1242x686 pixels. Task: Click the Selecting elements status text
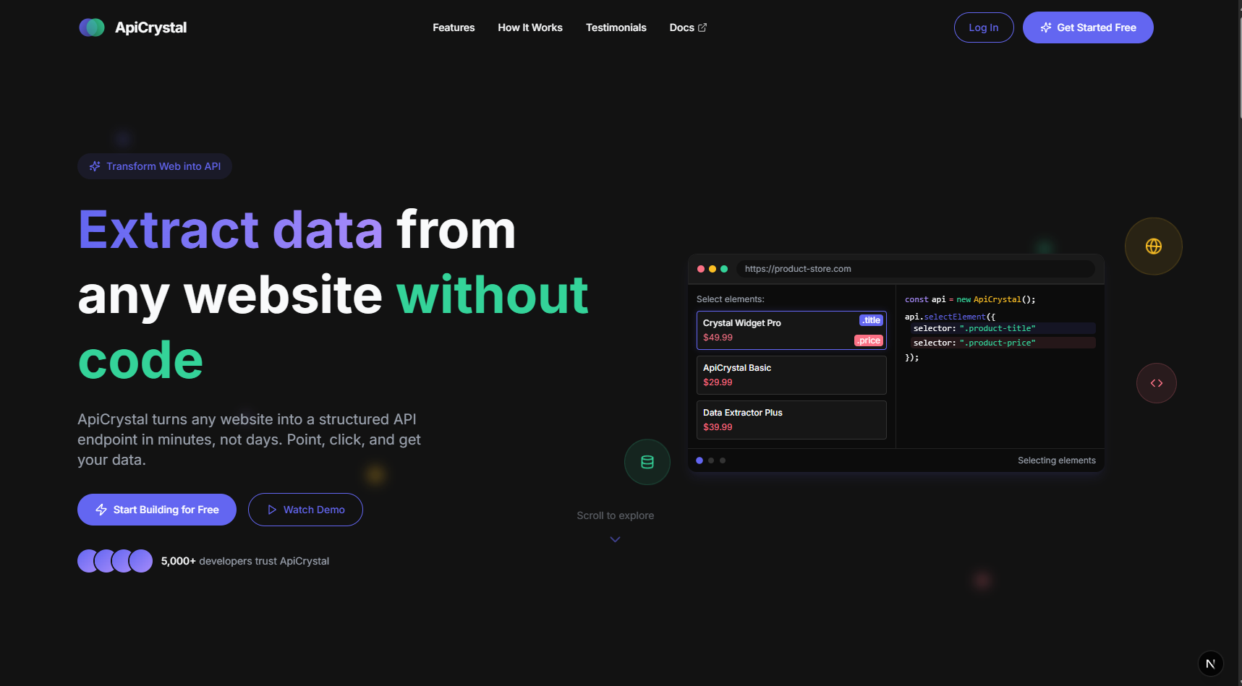[x=1057, y=460]
